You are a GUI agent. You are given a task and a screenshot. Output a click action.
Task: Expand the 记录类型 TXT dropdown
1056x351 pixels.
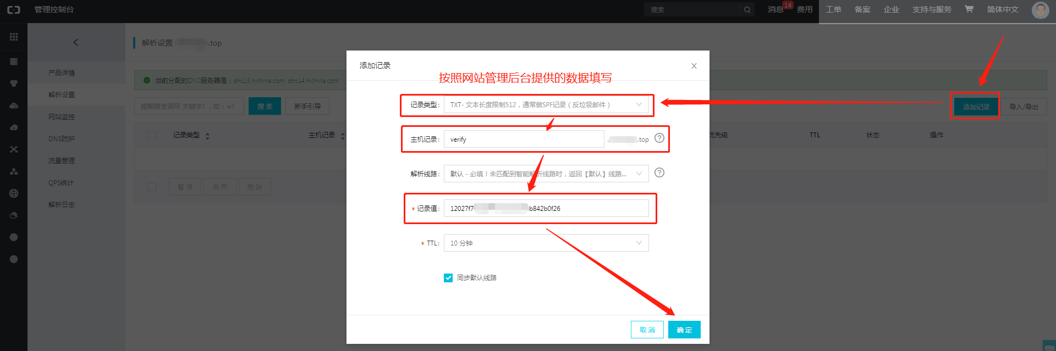[546, 104]
